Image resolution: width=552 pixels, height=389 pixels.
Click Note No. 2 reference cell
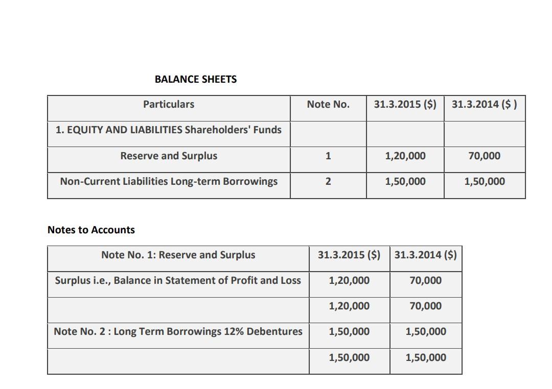[x=328, y=181]
